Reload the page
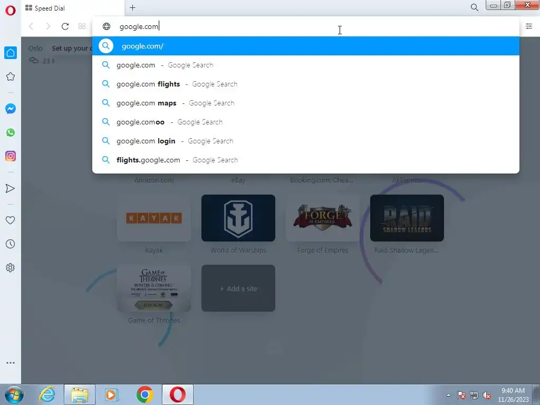This screenshot has height=405, width=540. coord(65,26)
